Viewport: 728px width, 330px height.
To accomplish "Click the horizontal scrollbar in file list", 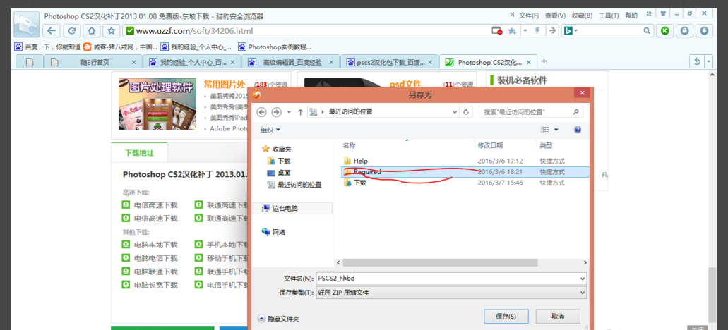I will click(440, 262).
